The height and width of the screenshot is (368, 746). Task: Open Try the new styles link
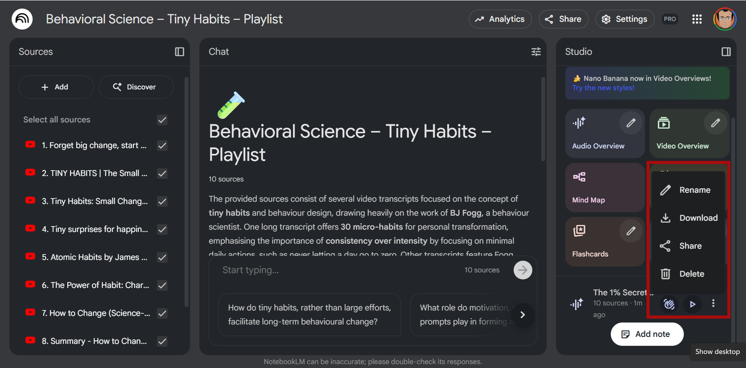pyautogui.click(x=603, y=88)
